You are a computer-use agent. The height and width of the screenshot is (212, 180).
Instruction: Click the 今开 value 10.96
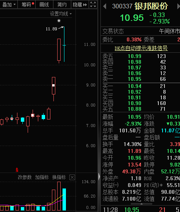(x=135, y=158)
